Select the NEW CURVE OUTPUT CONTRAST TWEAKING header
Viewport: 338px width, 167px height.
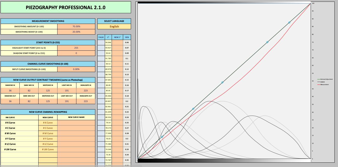(48, 80)
